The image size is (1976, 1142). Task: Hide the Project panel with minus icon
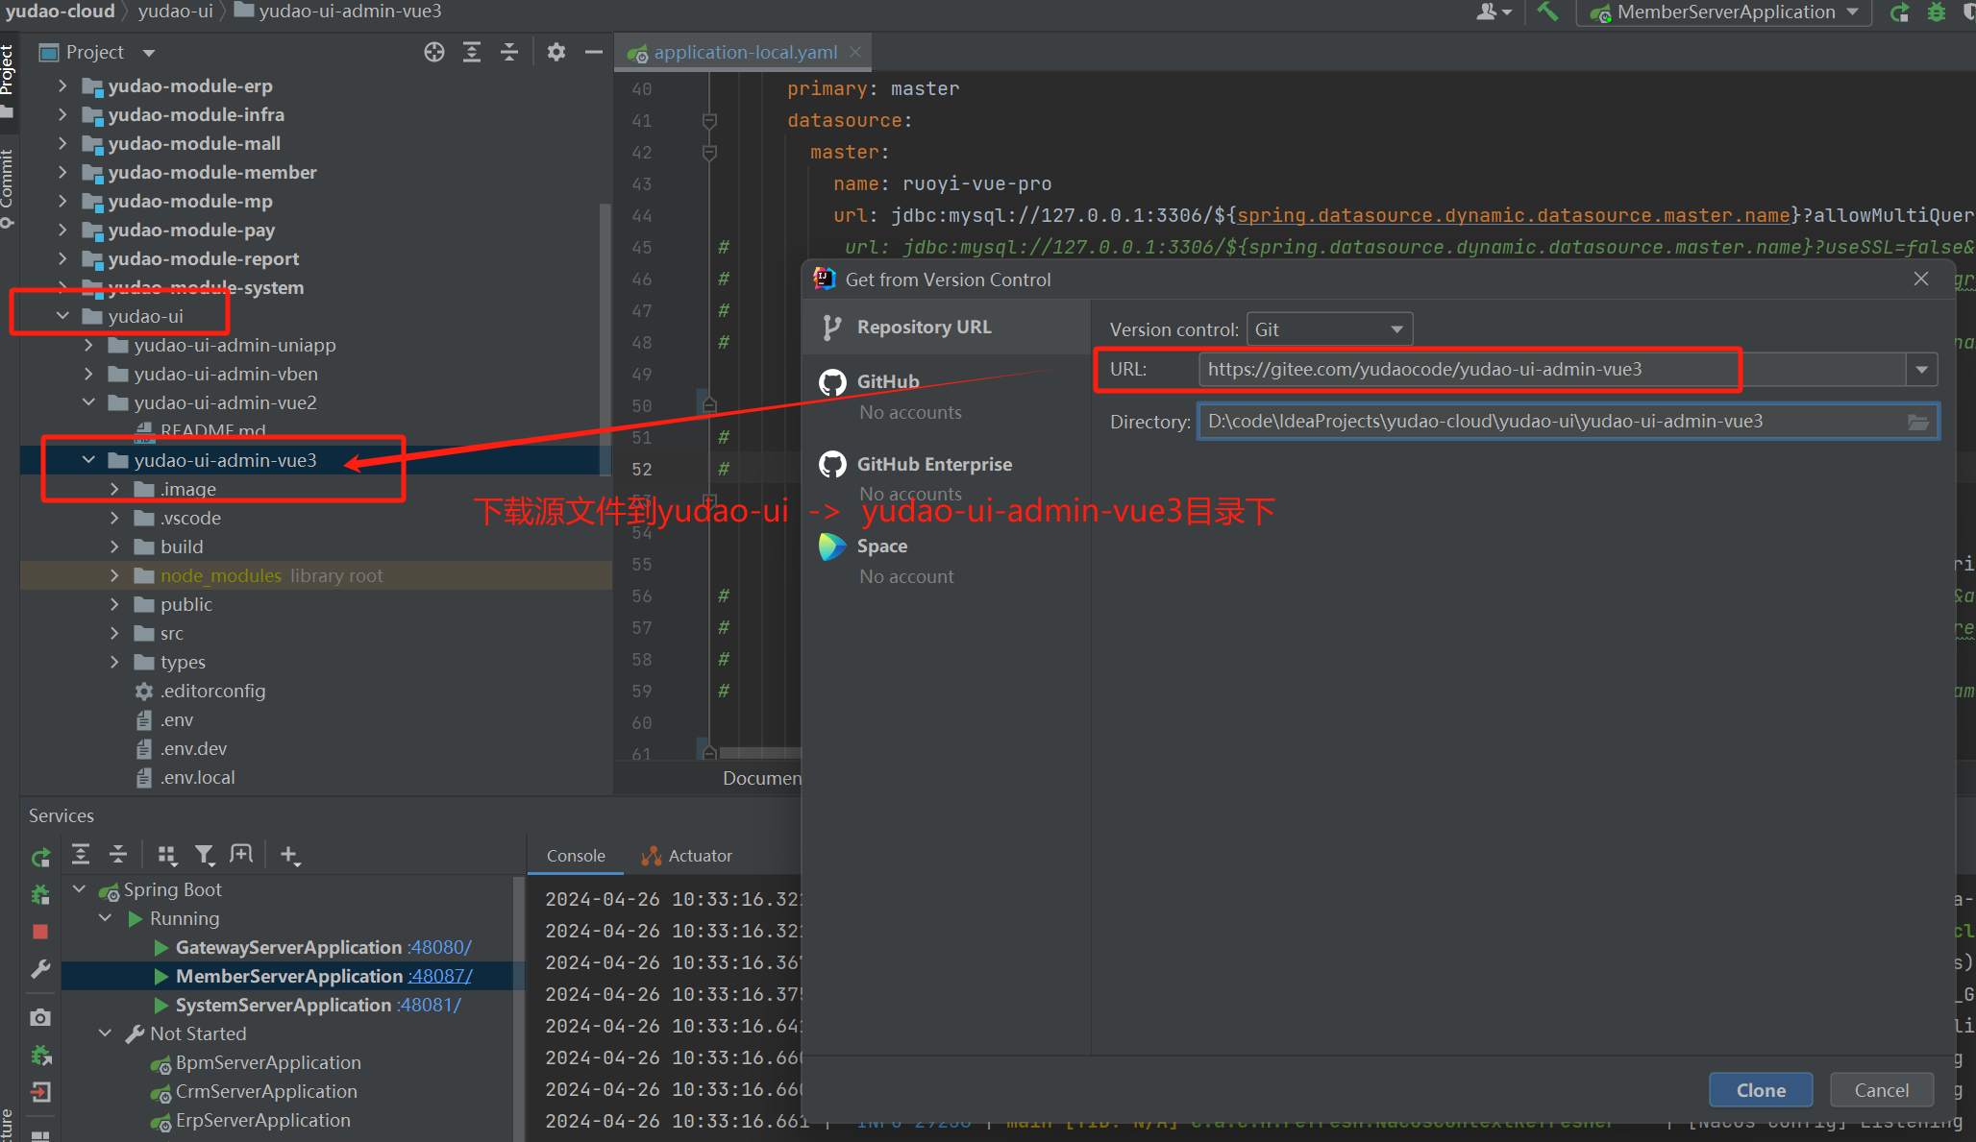594,52
